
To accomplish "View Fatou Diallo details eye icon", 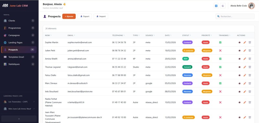I will coord(239,75).
